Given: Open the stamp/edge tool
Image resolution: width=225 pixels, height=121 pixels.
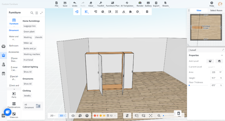Looking at the screenshot, I should [x=123, y=12].
